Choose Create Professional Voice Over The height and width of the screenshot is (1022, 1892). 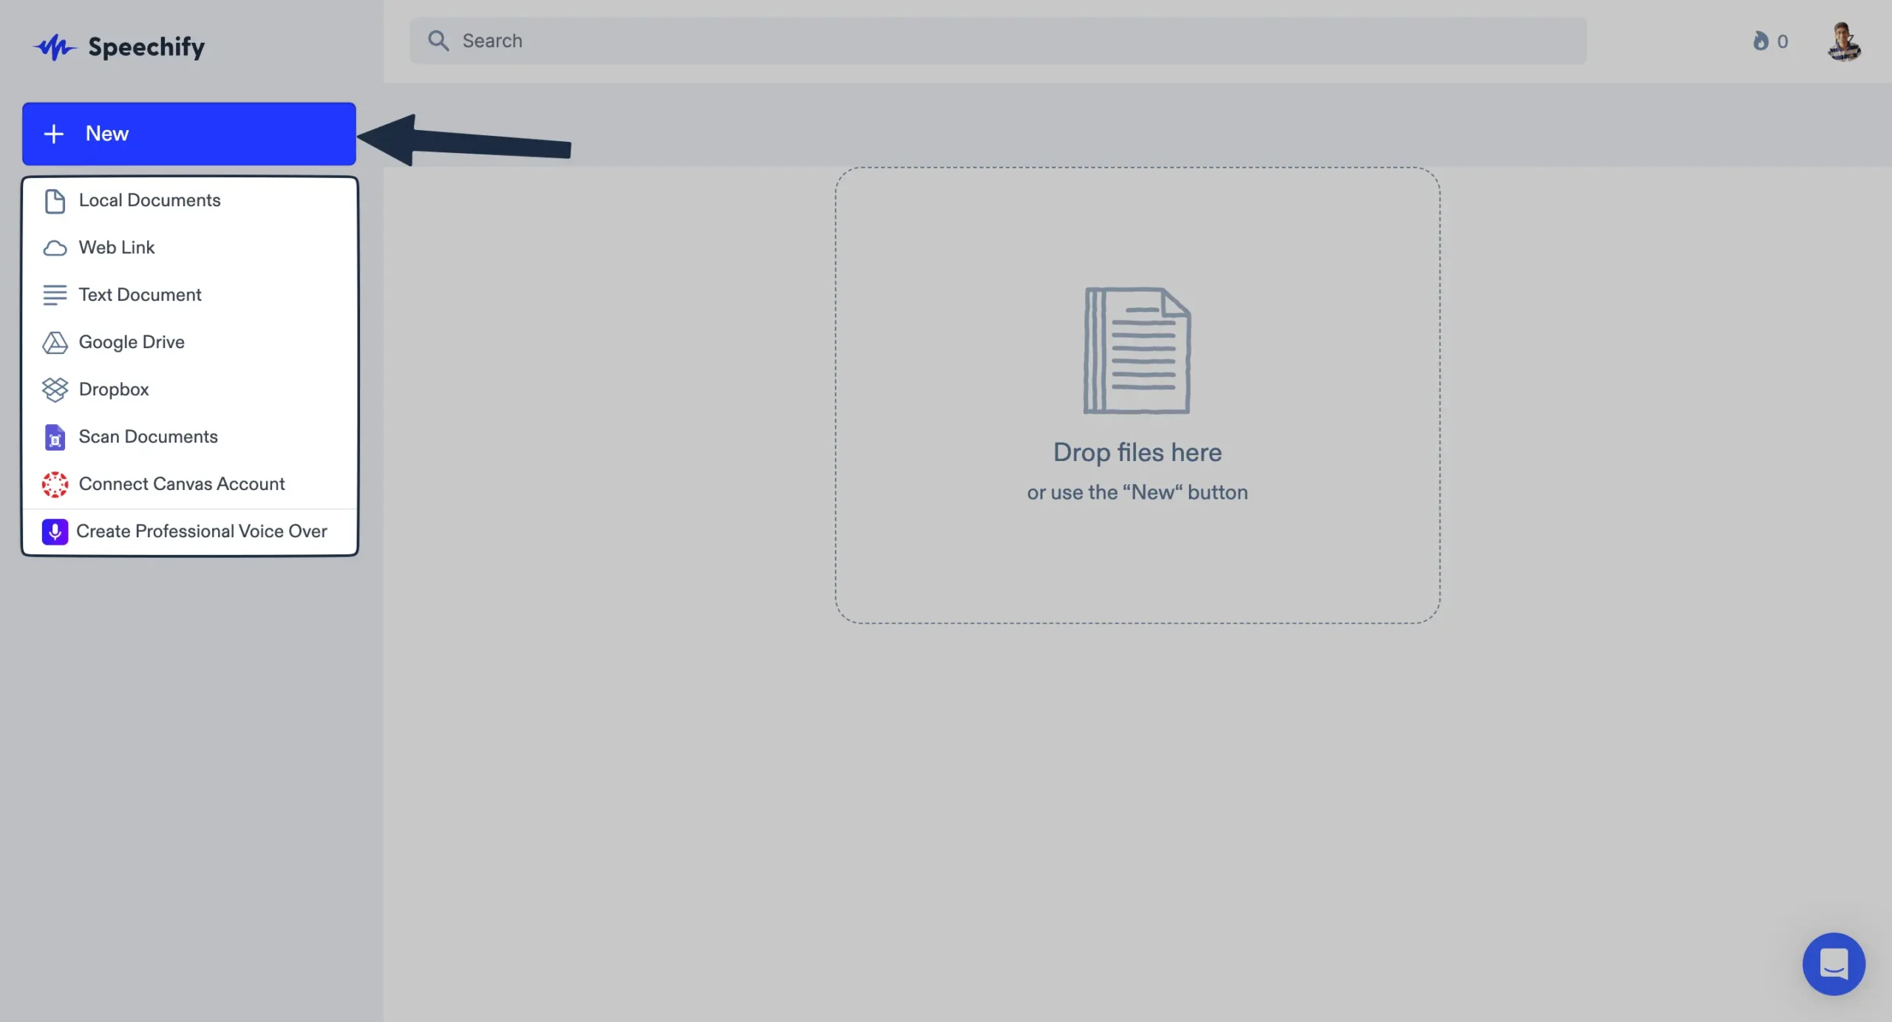click(x=190, y=531)
